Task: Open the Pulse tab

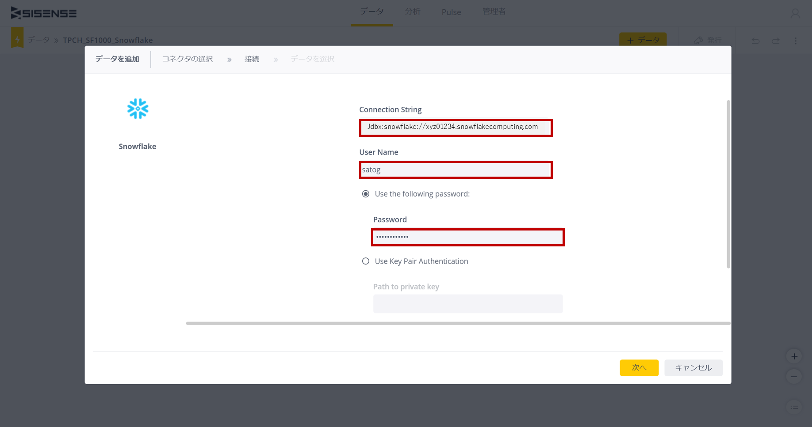Action: pos(451,12)
